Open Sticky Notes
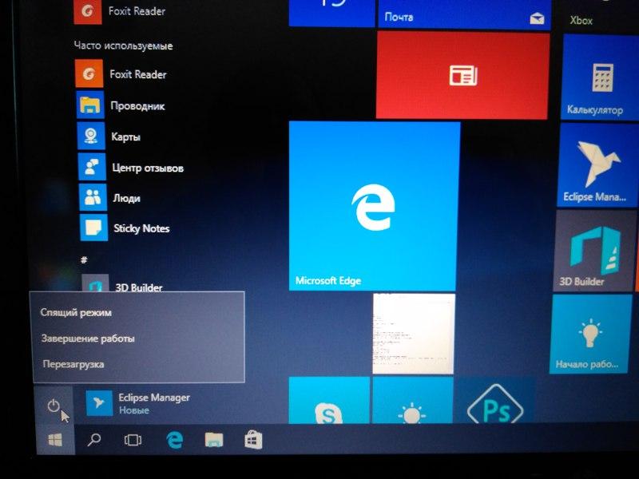Screen dimensions: 639x479 (x=125, y=228)
